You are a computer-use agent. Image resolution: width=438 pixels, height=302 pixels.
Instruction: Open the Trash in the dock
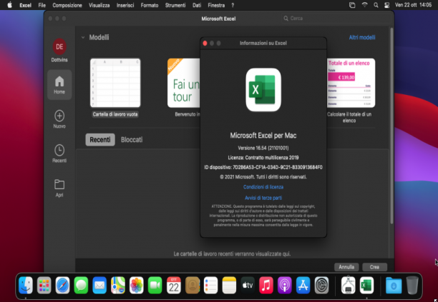click(x=412, y=285)
